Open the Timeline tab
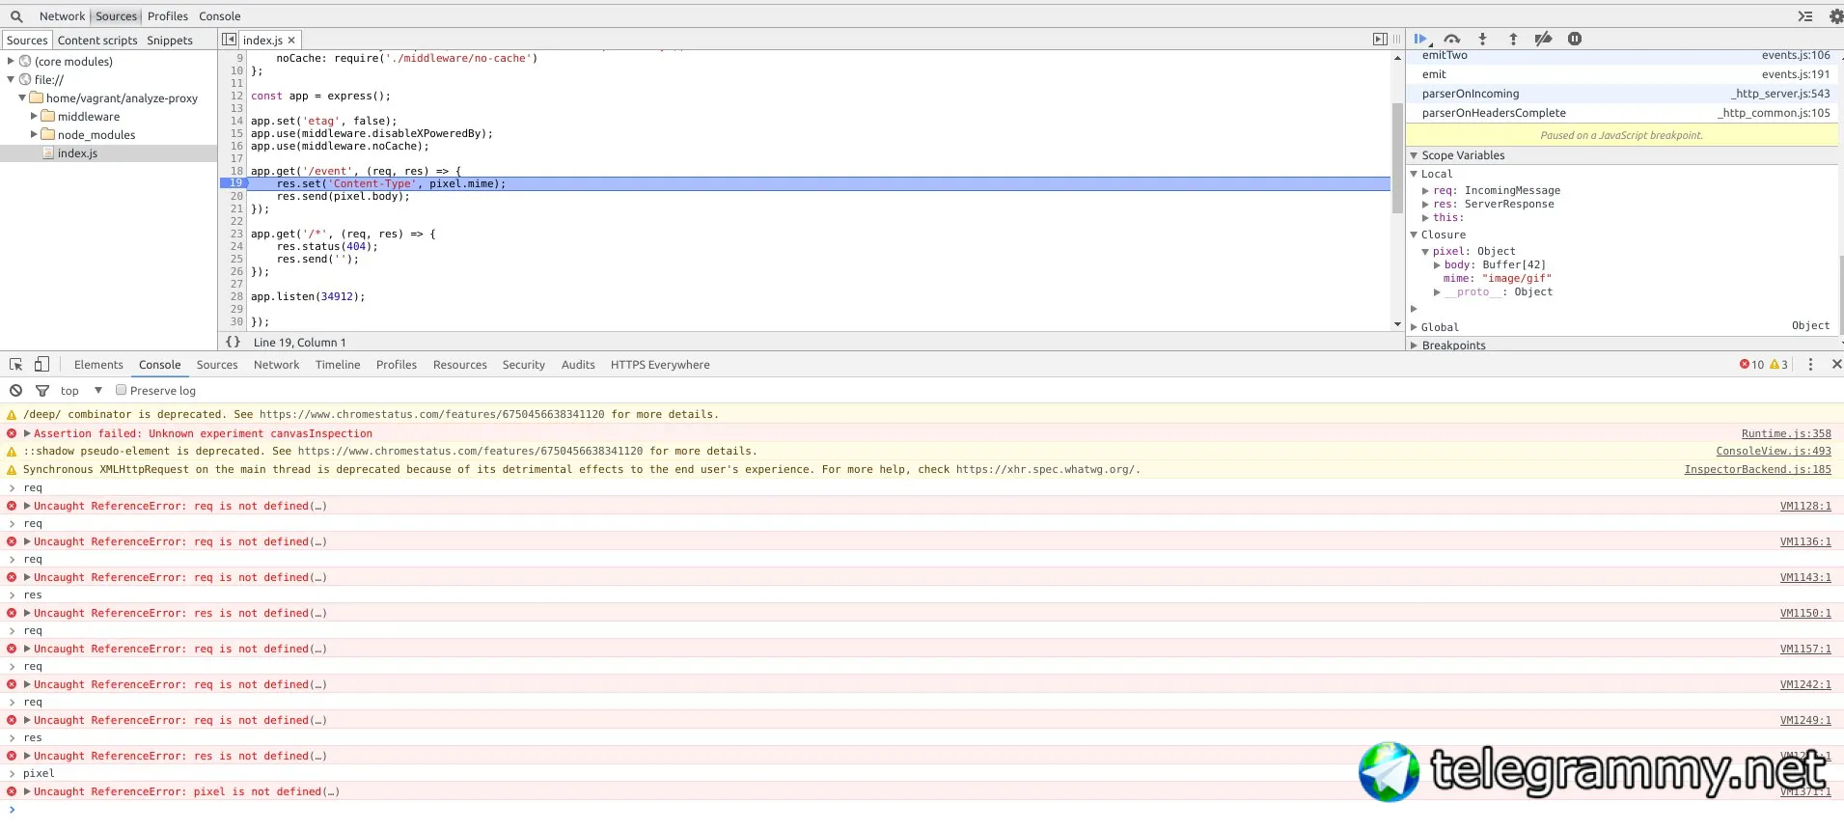 pyautogui.click(x=338, y=365)
